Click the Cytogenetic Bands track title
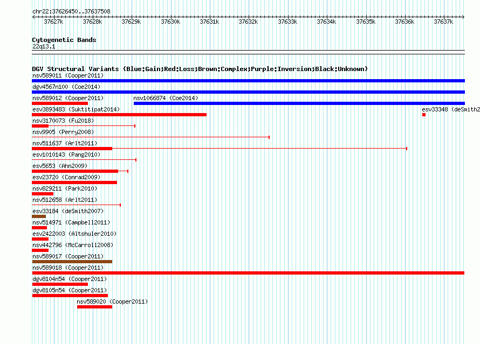 [x=64, y=40]
